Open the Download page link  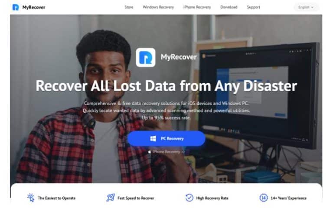point(229,7)
